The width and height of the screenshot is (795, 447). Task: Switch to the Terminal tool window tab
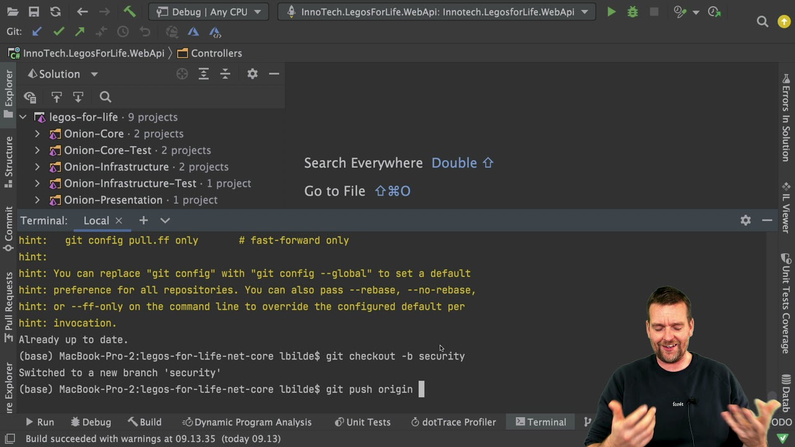coord(540,422)
